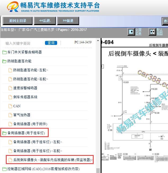Click document icon beside 暖气加热器
This screenshot has width=168, height=173.
coord(10,115)
